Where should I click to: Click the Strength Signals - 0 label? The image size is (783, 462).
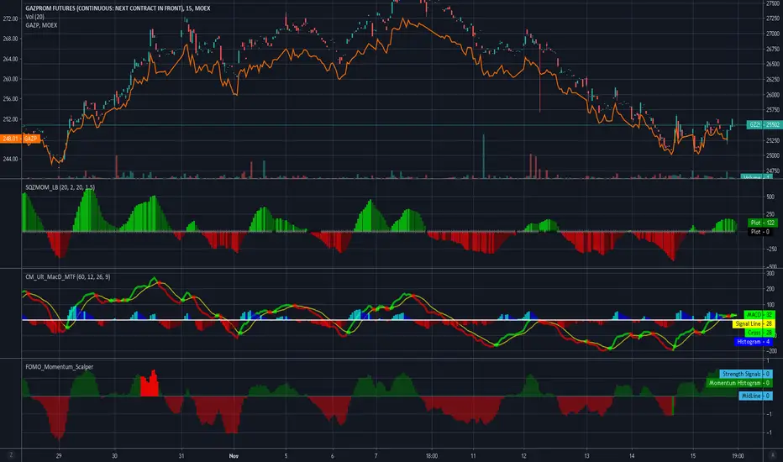pyautogui.click(x=746, y=374)
